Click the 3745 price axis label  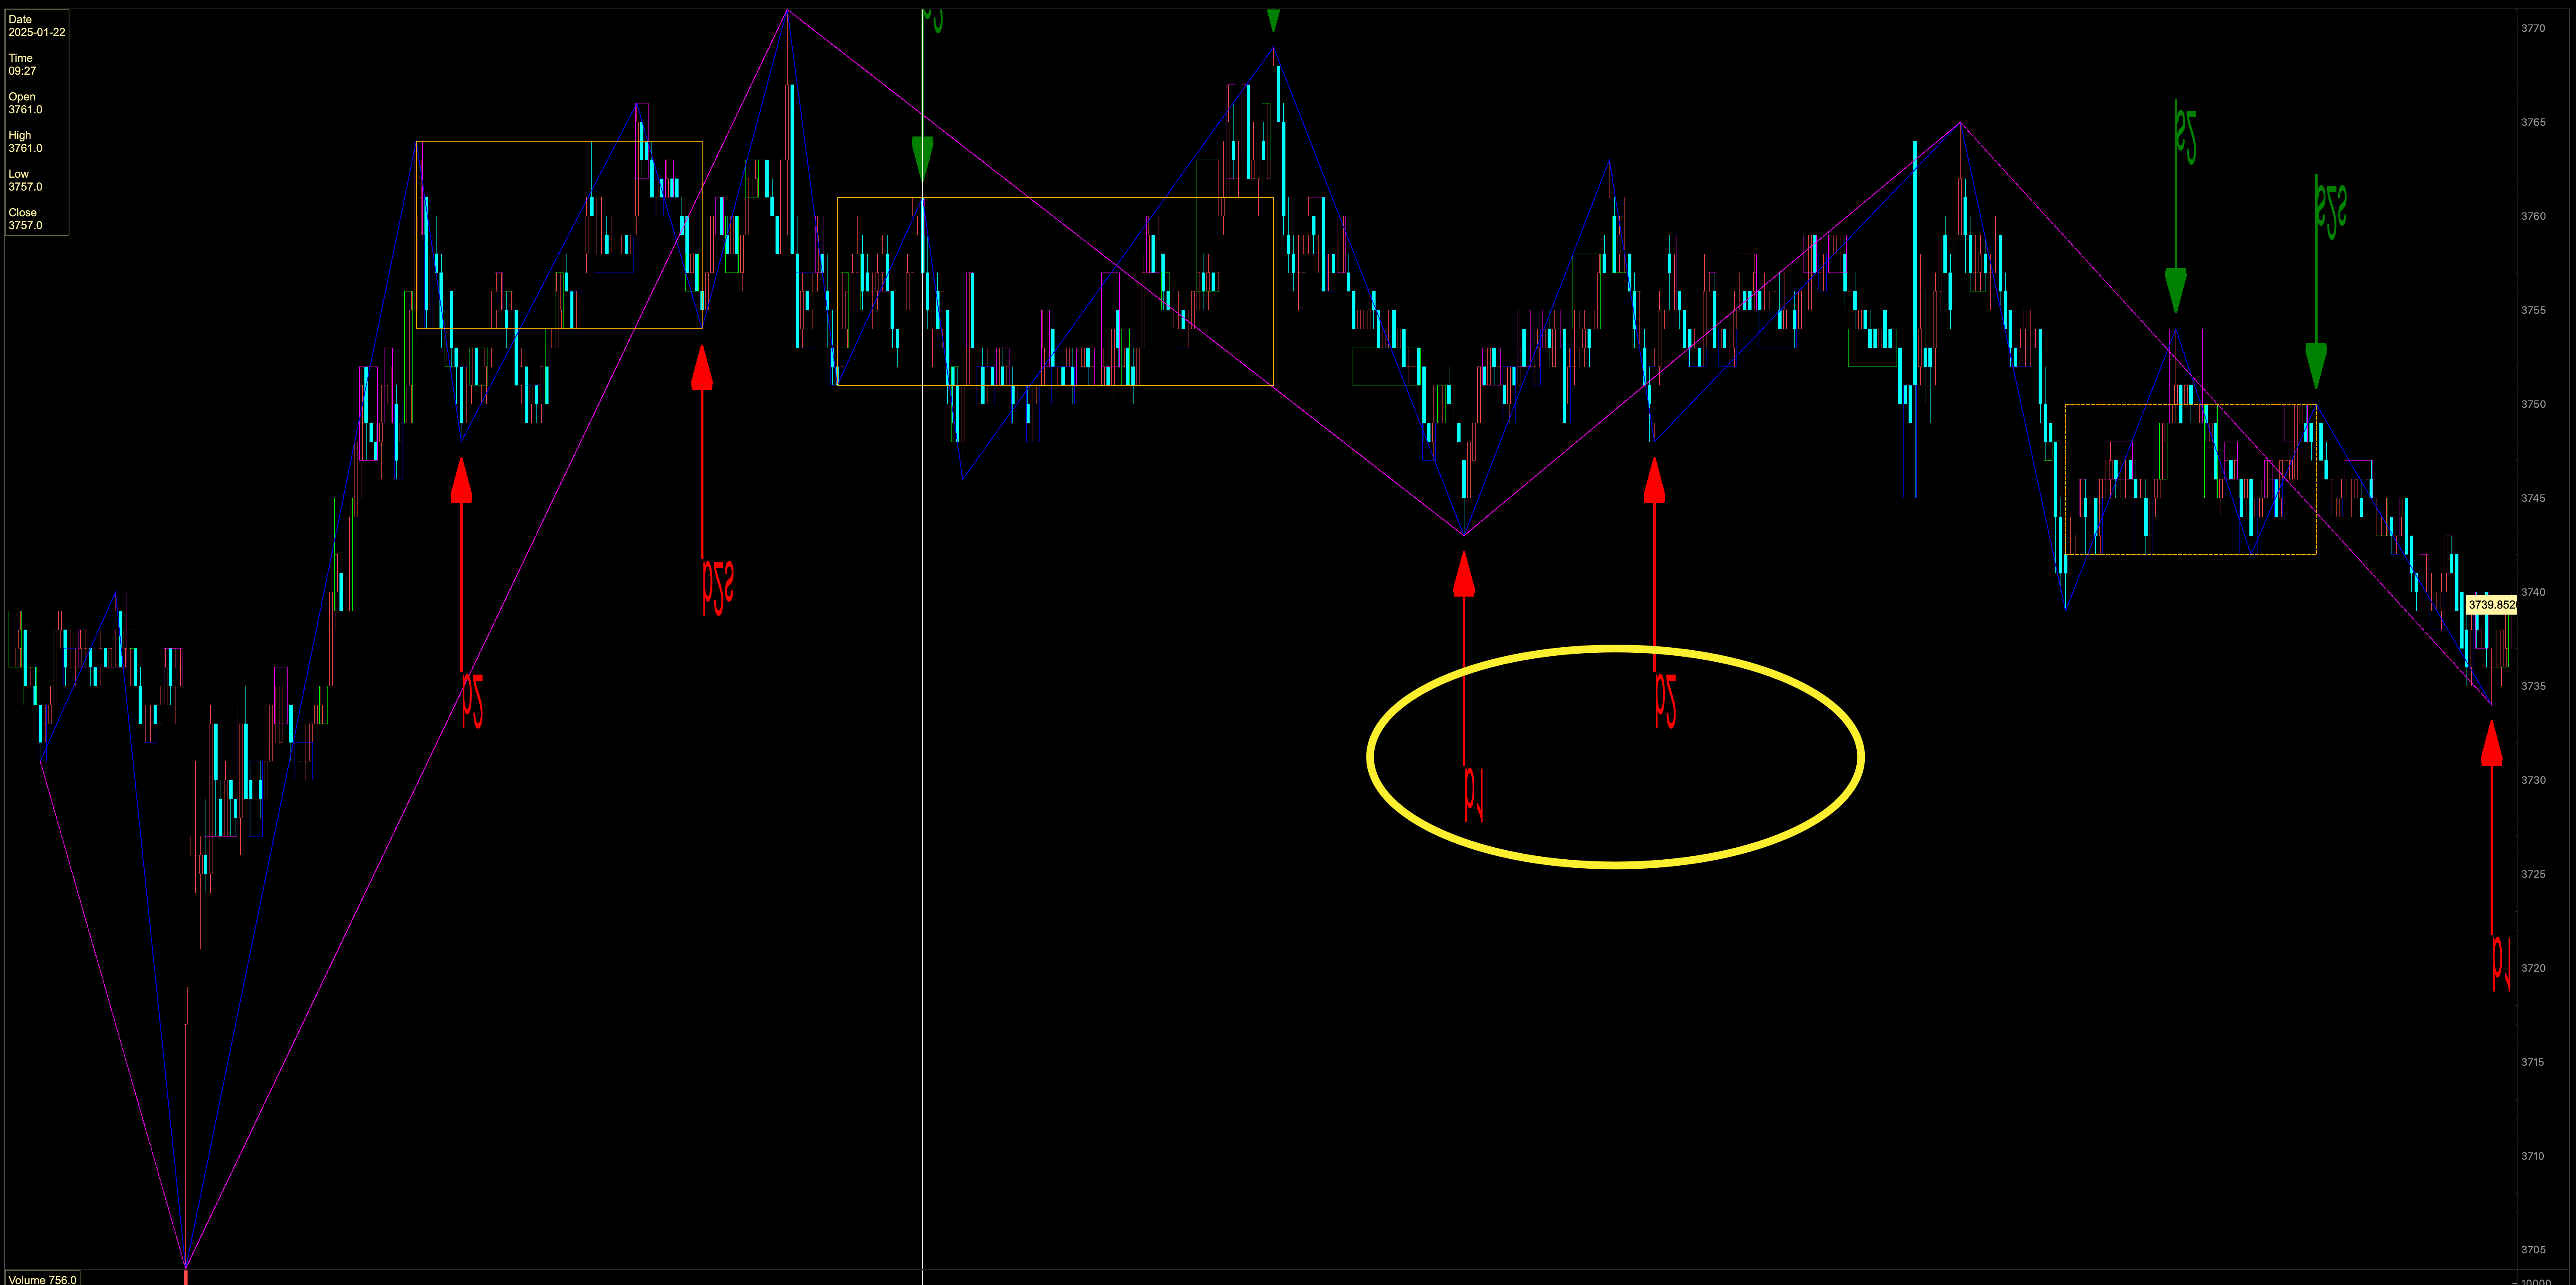pyautogui.click(x=2533, y=498)
